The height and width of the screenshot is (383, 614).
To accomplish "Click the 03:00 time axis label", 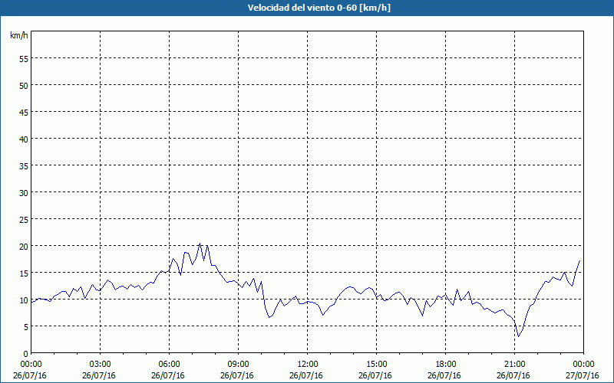I will tap(100, 365).
